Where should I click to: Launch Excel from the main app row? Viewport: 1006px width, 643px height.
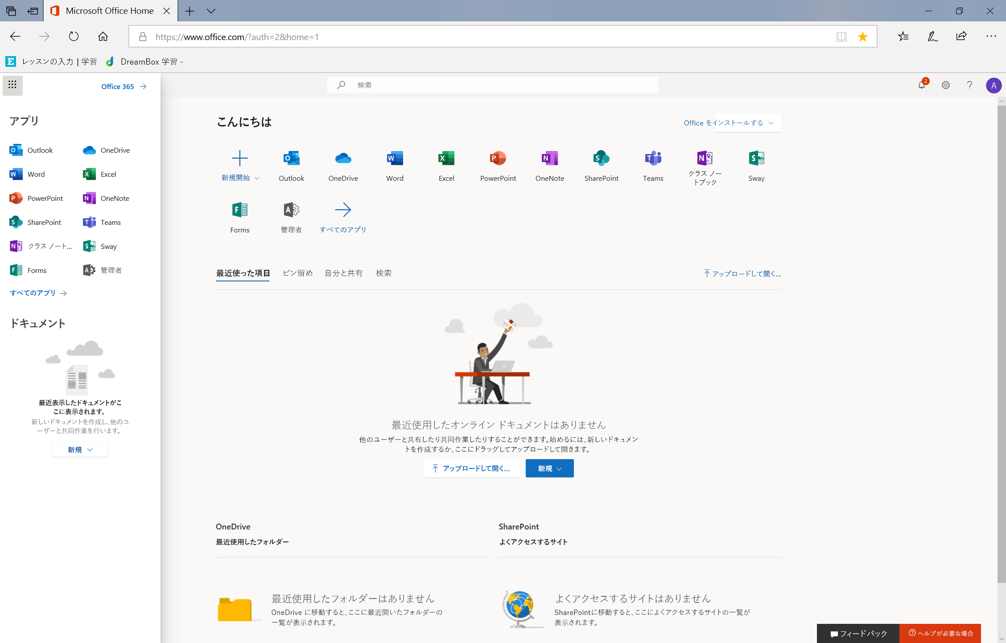click(x=446, y=166)
